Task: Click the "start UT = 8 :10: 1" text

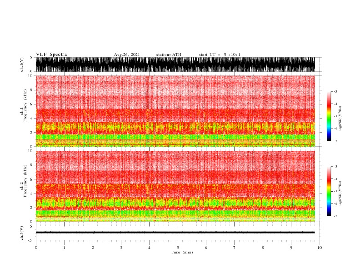Action: tap(220, 55)
